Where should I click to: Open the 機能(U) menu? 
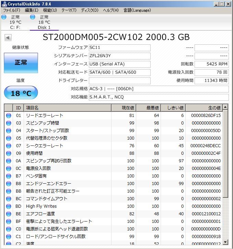click(x=50, y=10)
